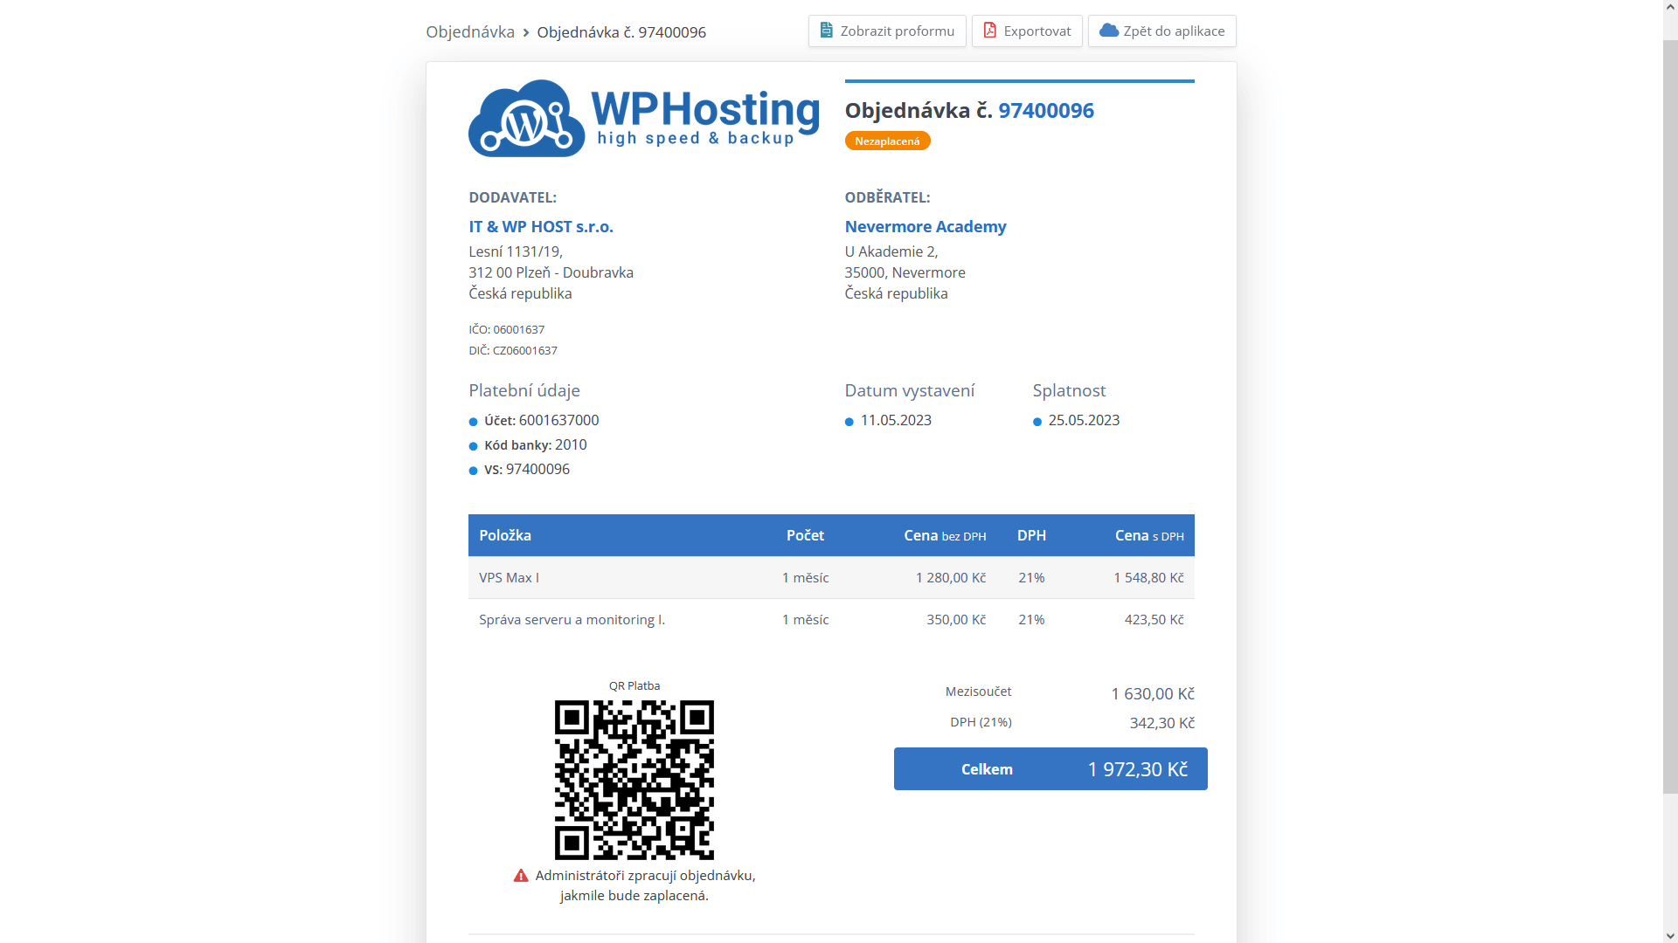Click the QR Platba code image
This screenshot has width=1678, height=943.
[634, 780]
